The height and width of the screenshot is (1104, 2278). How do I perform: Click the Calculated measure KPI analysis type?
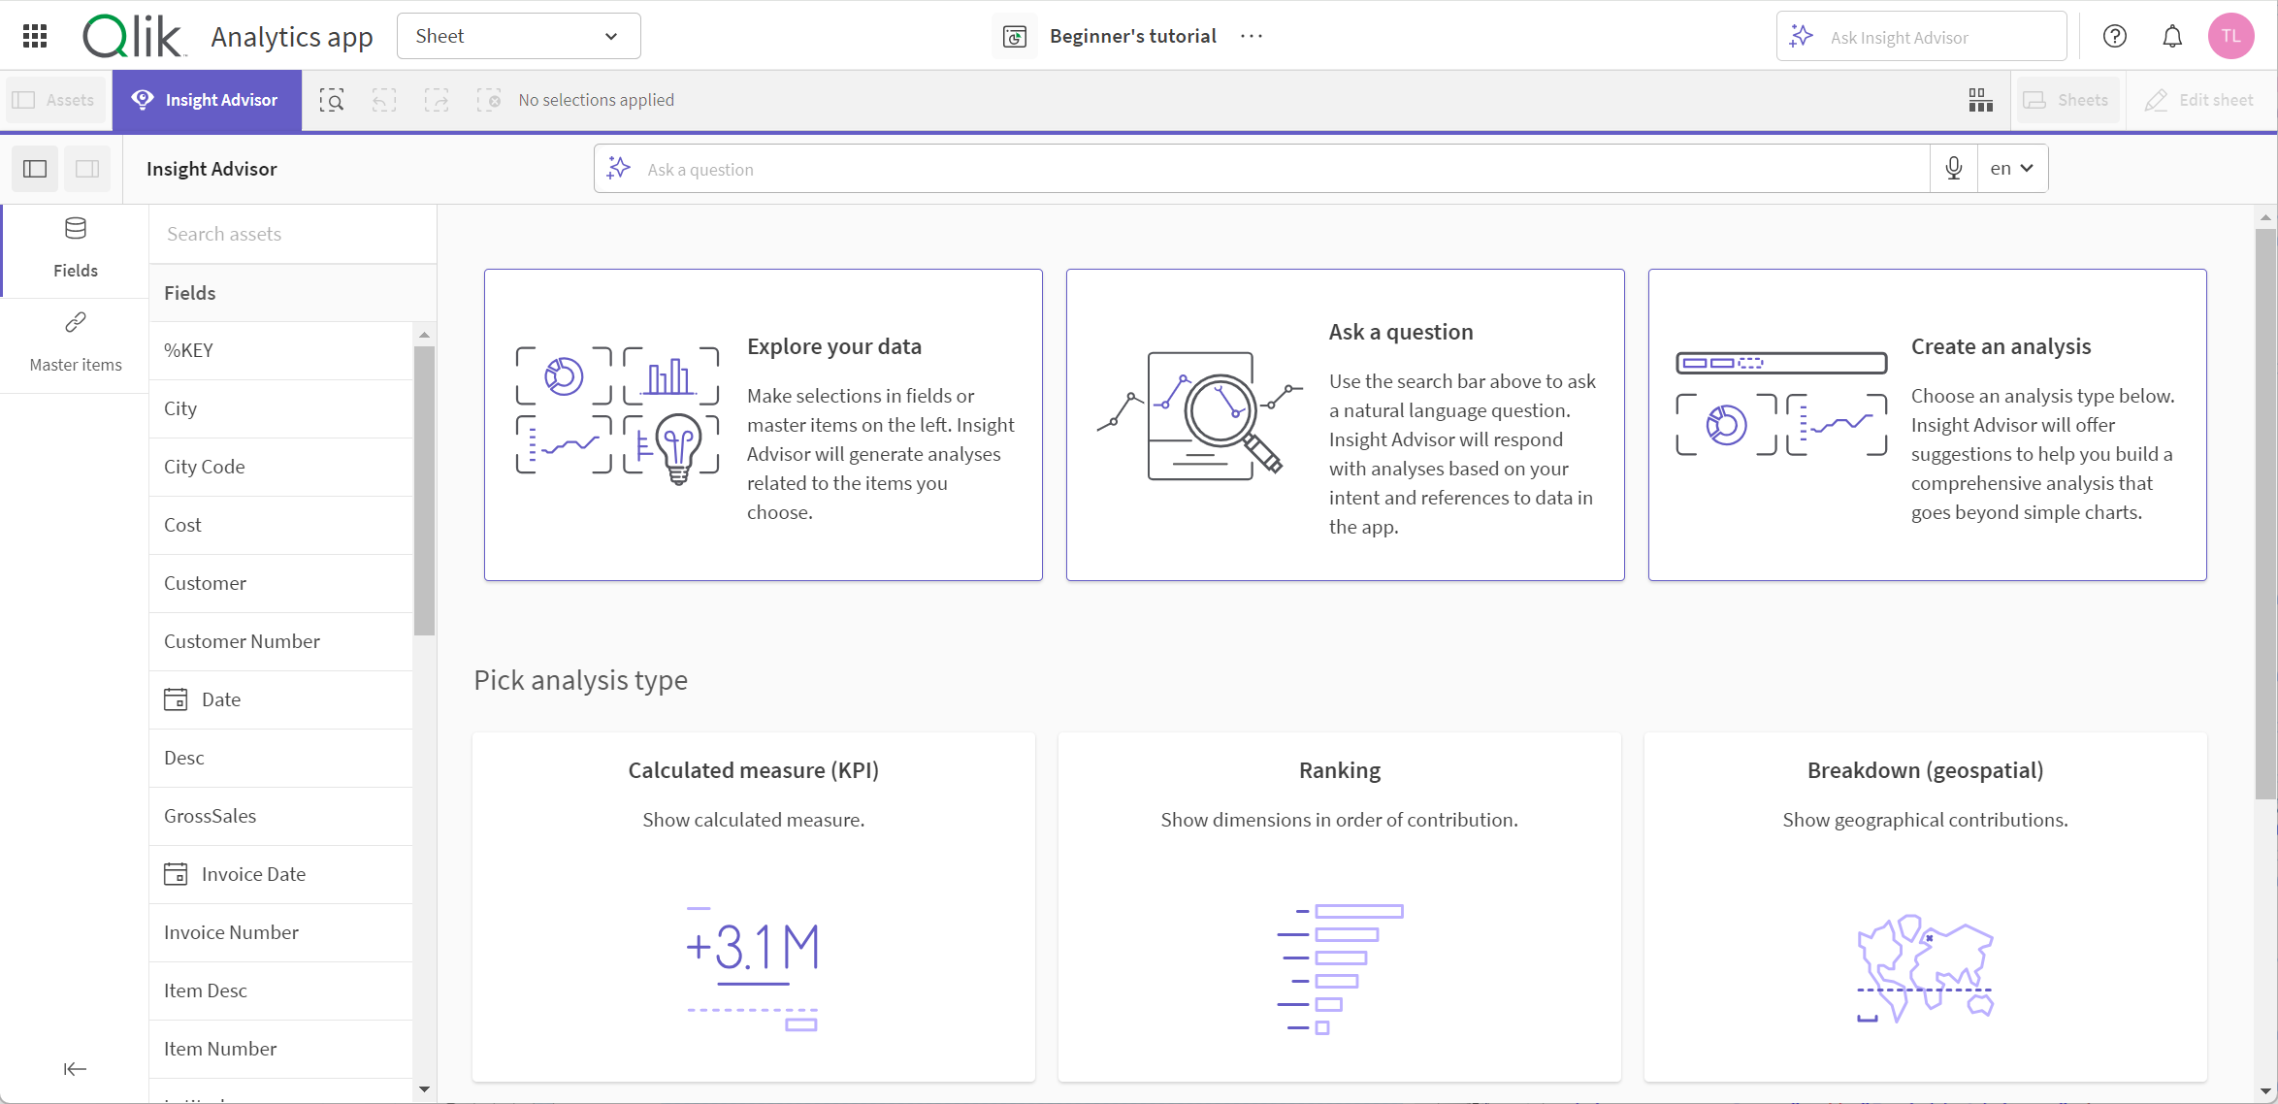(753, 908)
